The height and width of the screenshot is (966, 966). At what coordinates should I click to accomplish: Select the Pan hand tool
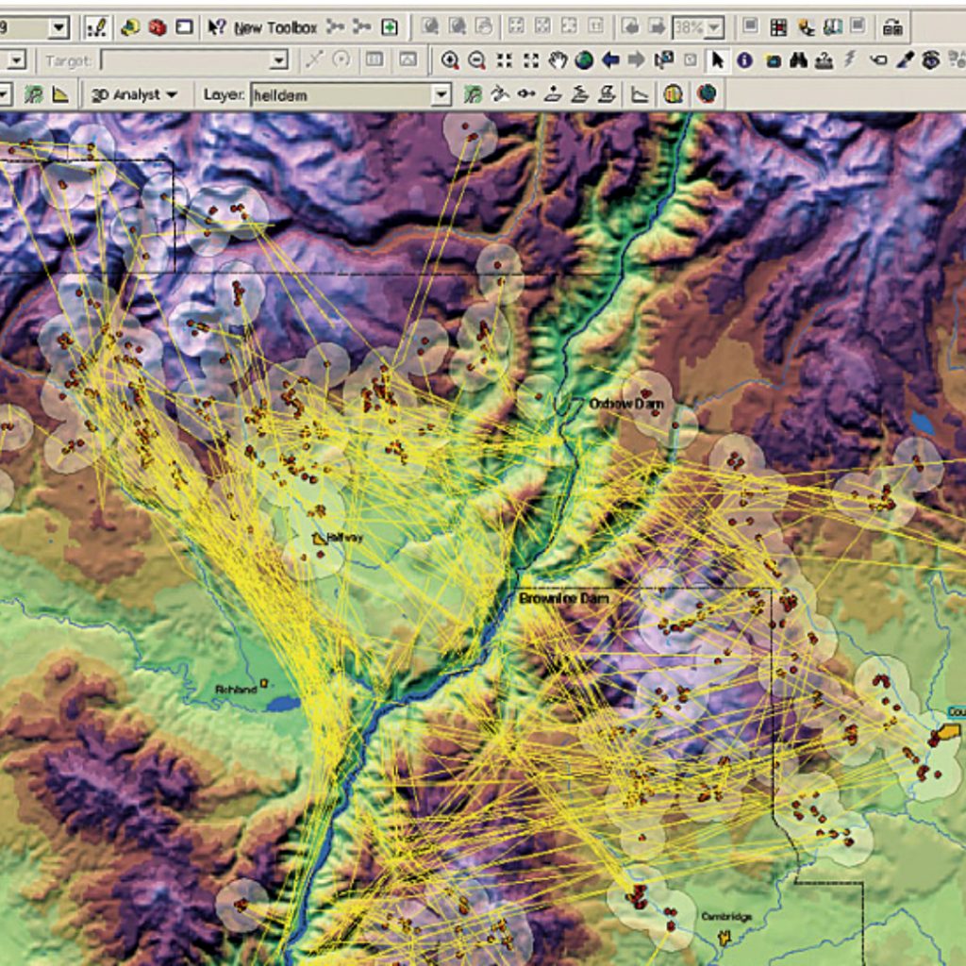558,60
